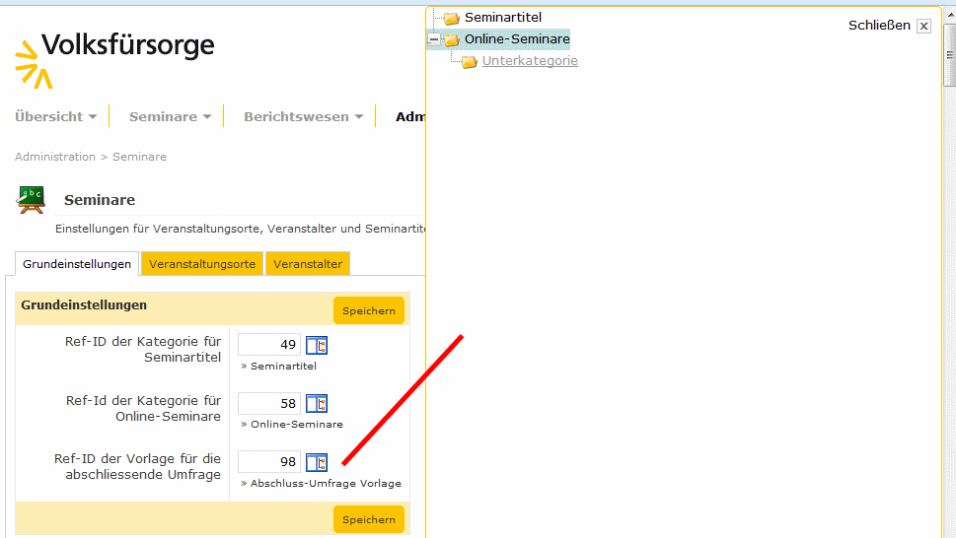
Task: Open category picker beside Seminartitel Ref-ID field
Action: click(x=316, y=345)
